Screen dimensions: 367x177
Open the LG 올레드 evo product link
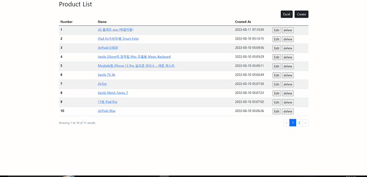[115, 30]
